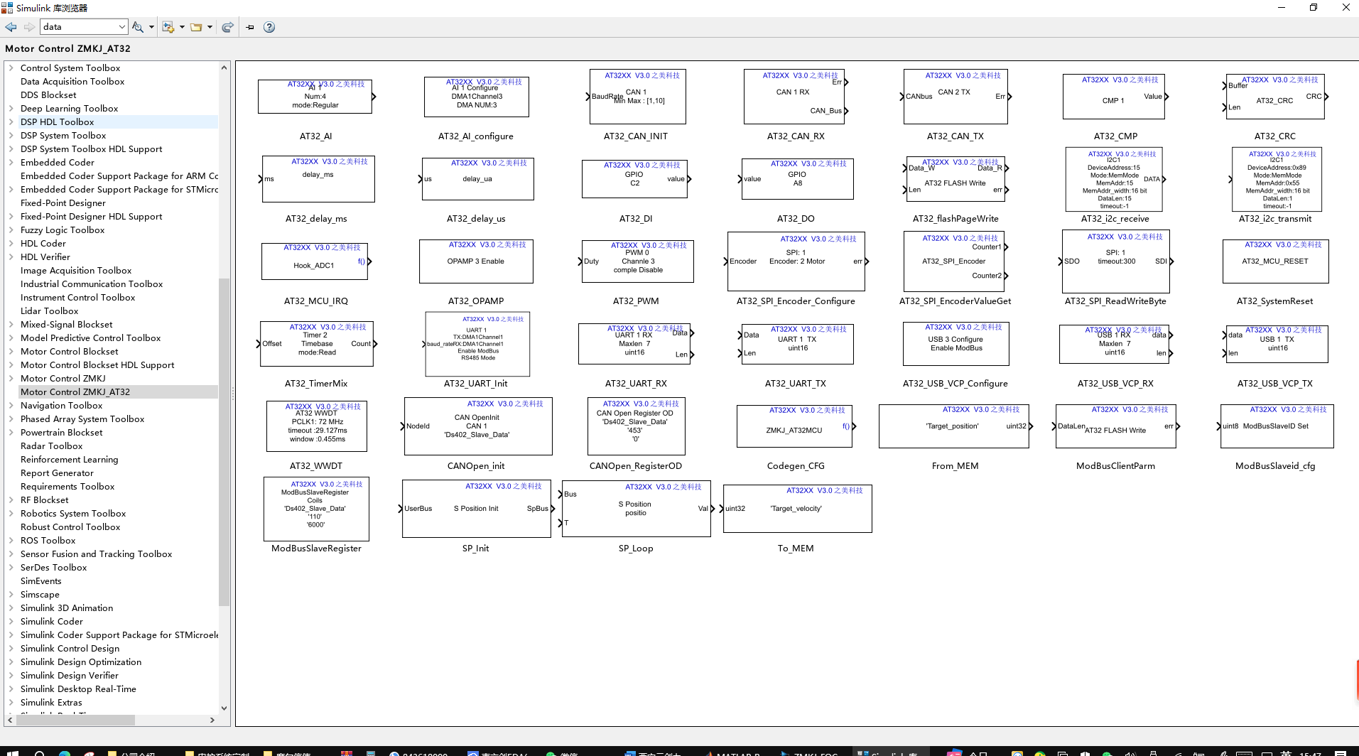Expand the DSP HDL Toolbox node
Image resolution: width=1359 pixels, height=756 pixels.
11,122
